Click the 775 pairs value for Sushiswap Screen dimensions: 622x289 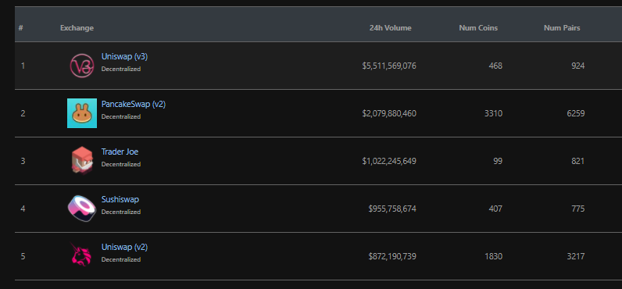578,209
